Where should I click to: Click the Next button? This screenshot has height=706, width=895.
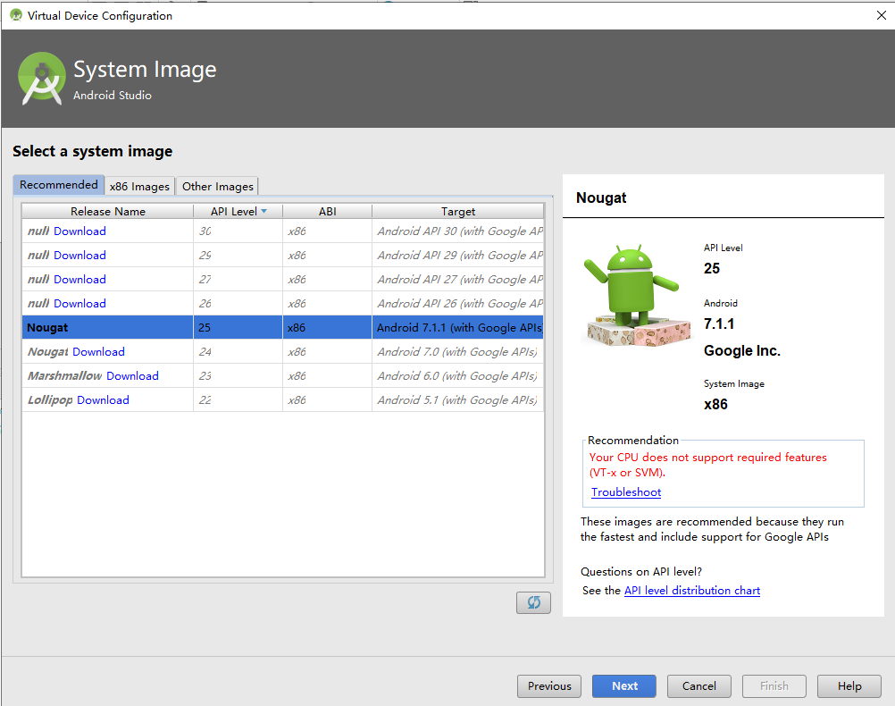click(624, 686)
